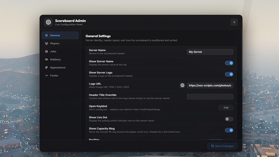
Task: Click the Jobs briefcase icon
Action: pyautogui.click(x=46, y=51)
